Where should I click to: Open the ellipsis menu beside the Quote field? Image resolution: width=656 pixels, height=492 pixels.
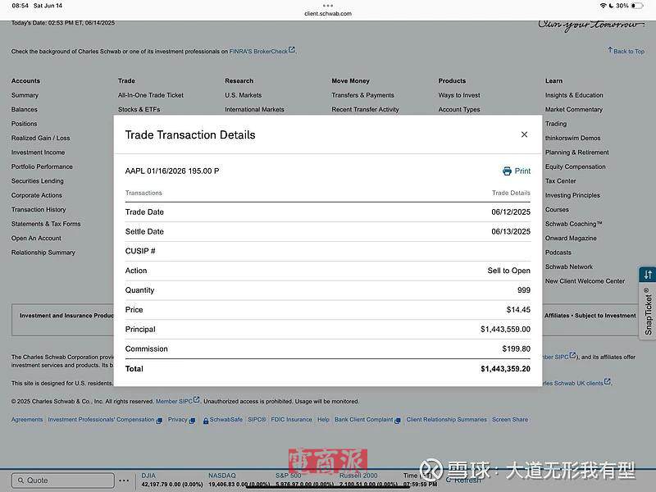[x=124, y=481]
